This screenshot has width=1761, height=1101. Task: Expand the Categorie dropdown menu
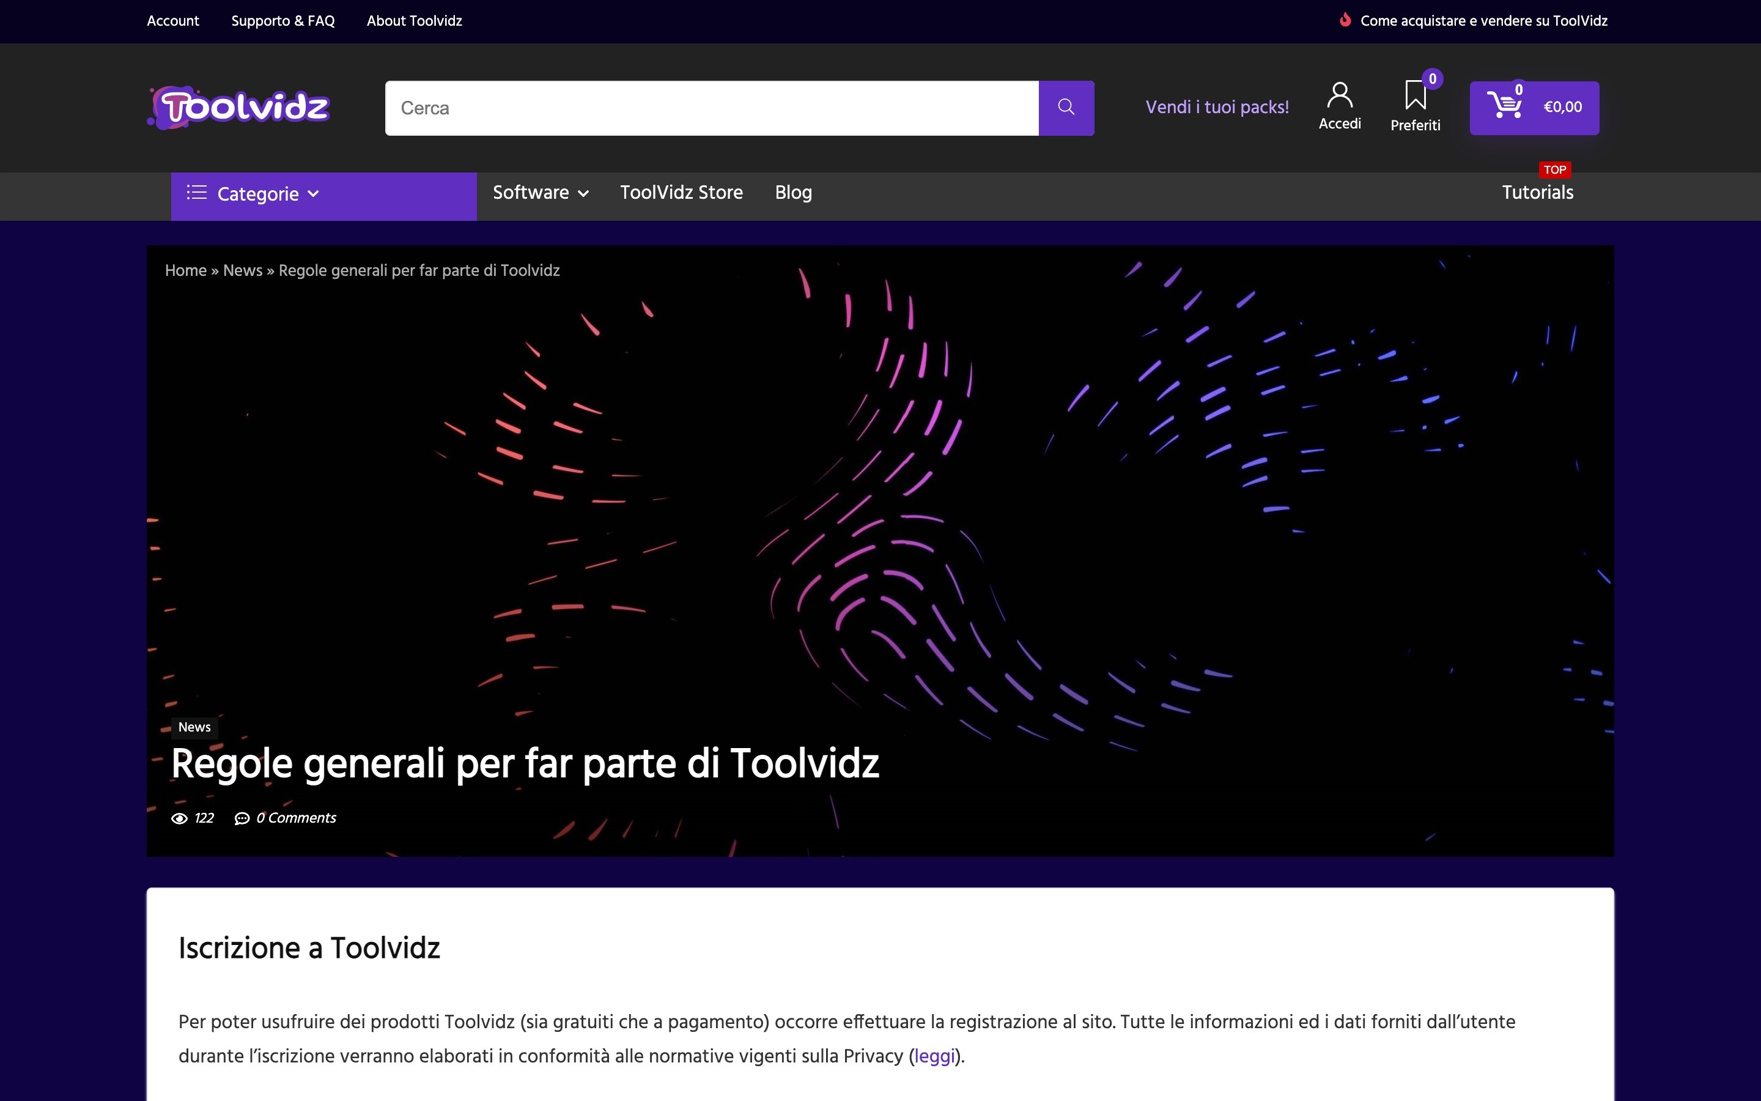[324, 196]
